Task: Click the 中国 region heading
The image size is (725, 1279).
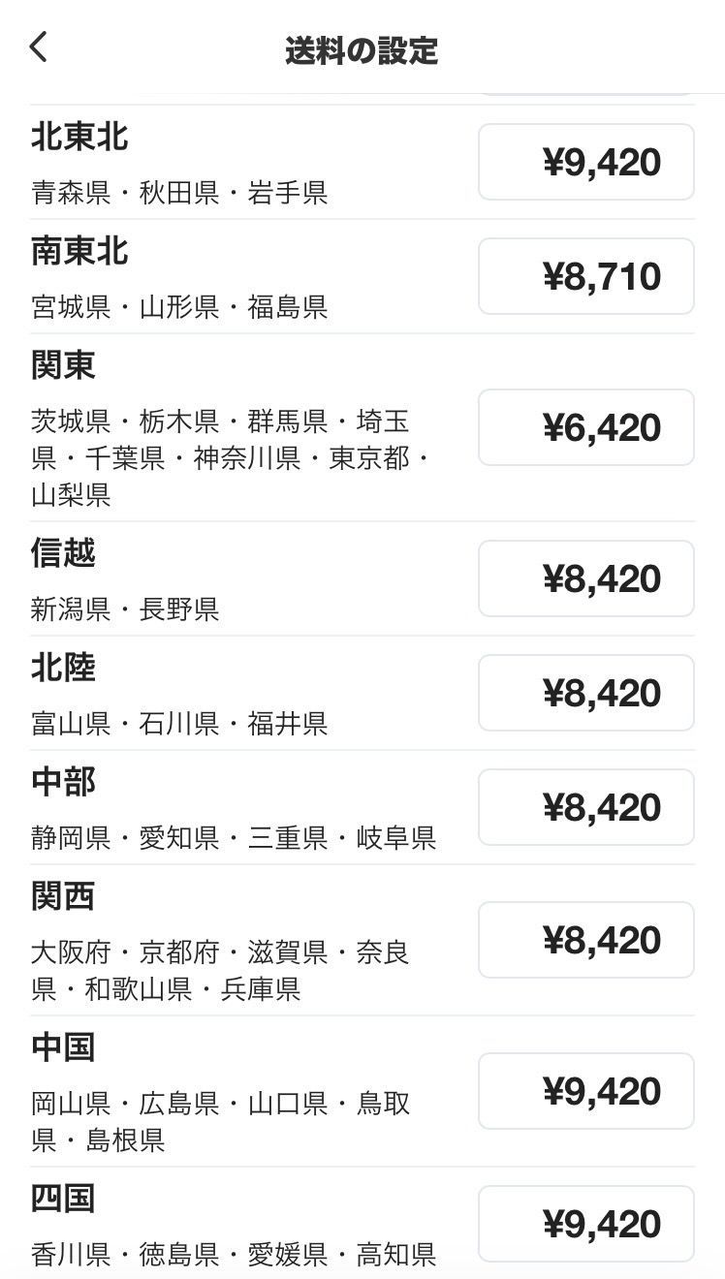Action: click(63, 1047)
